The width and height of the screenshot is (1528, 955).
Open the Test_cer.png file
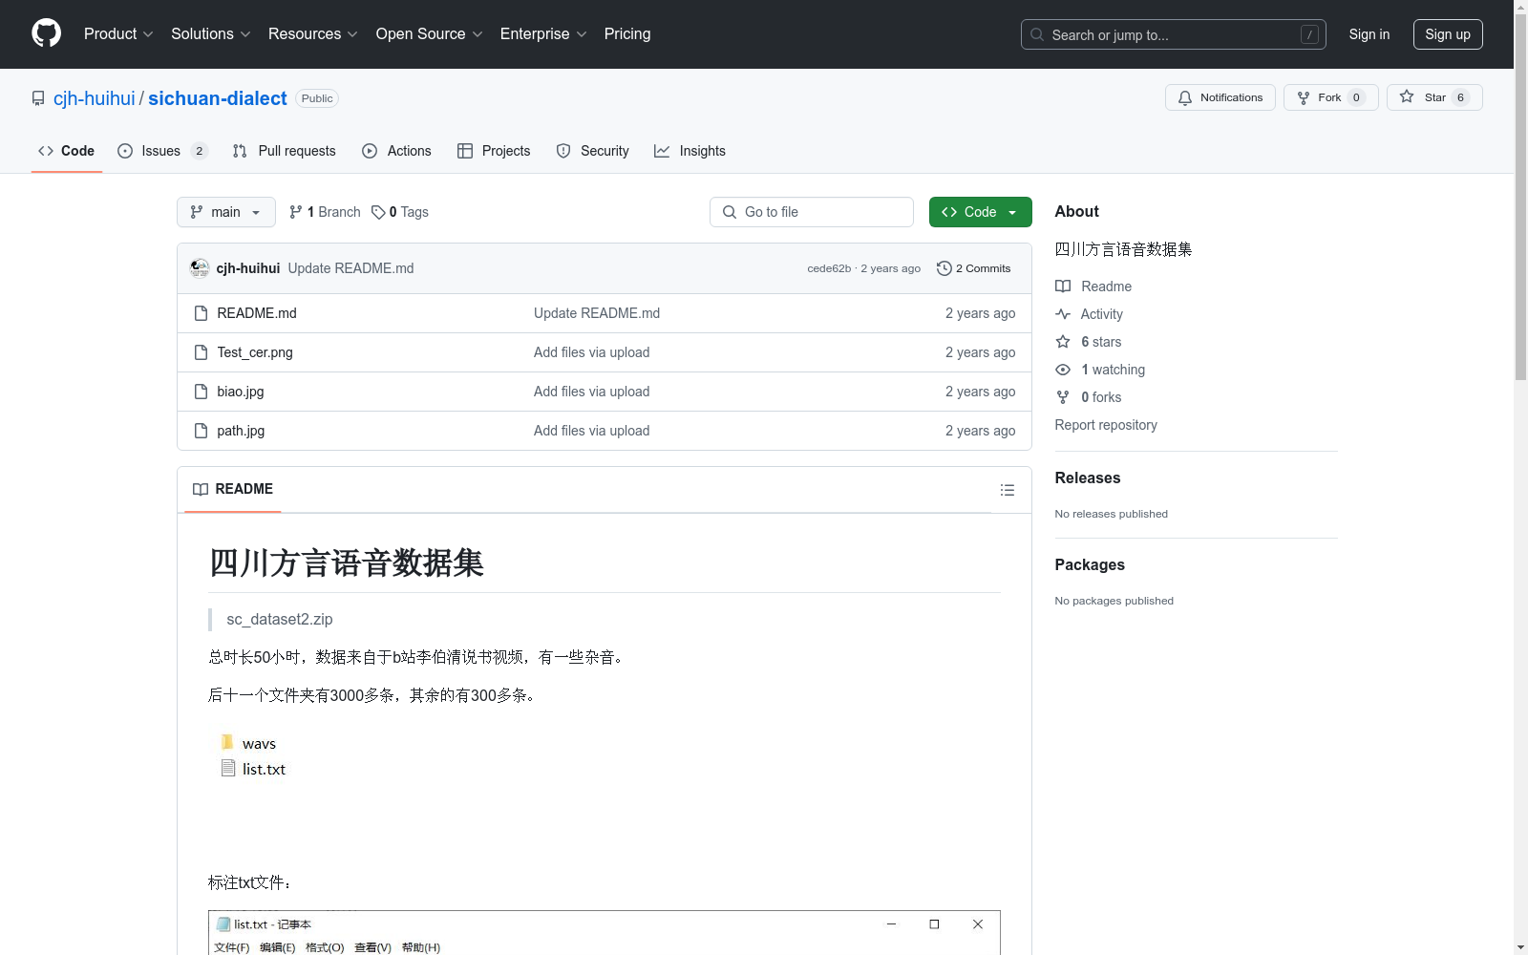255,352
